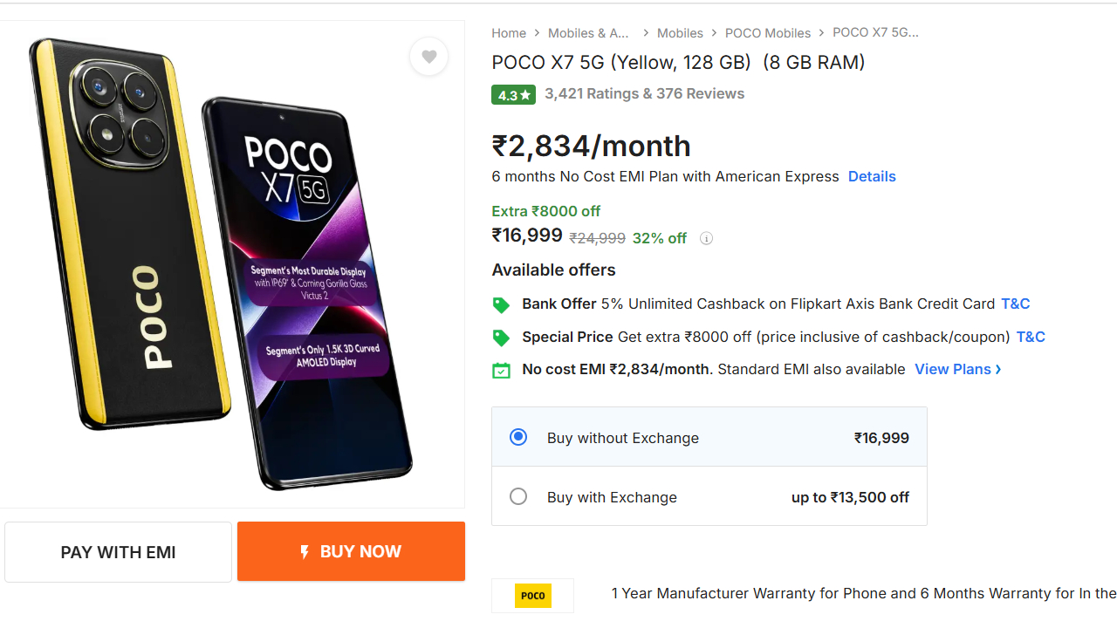Click the wishlist heart icon

coord(428,56)
